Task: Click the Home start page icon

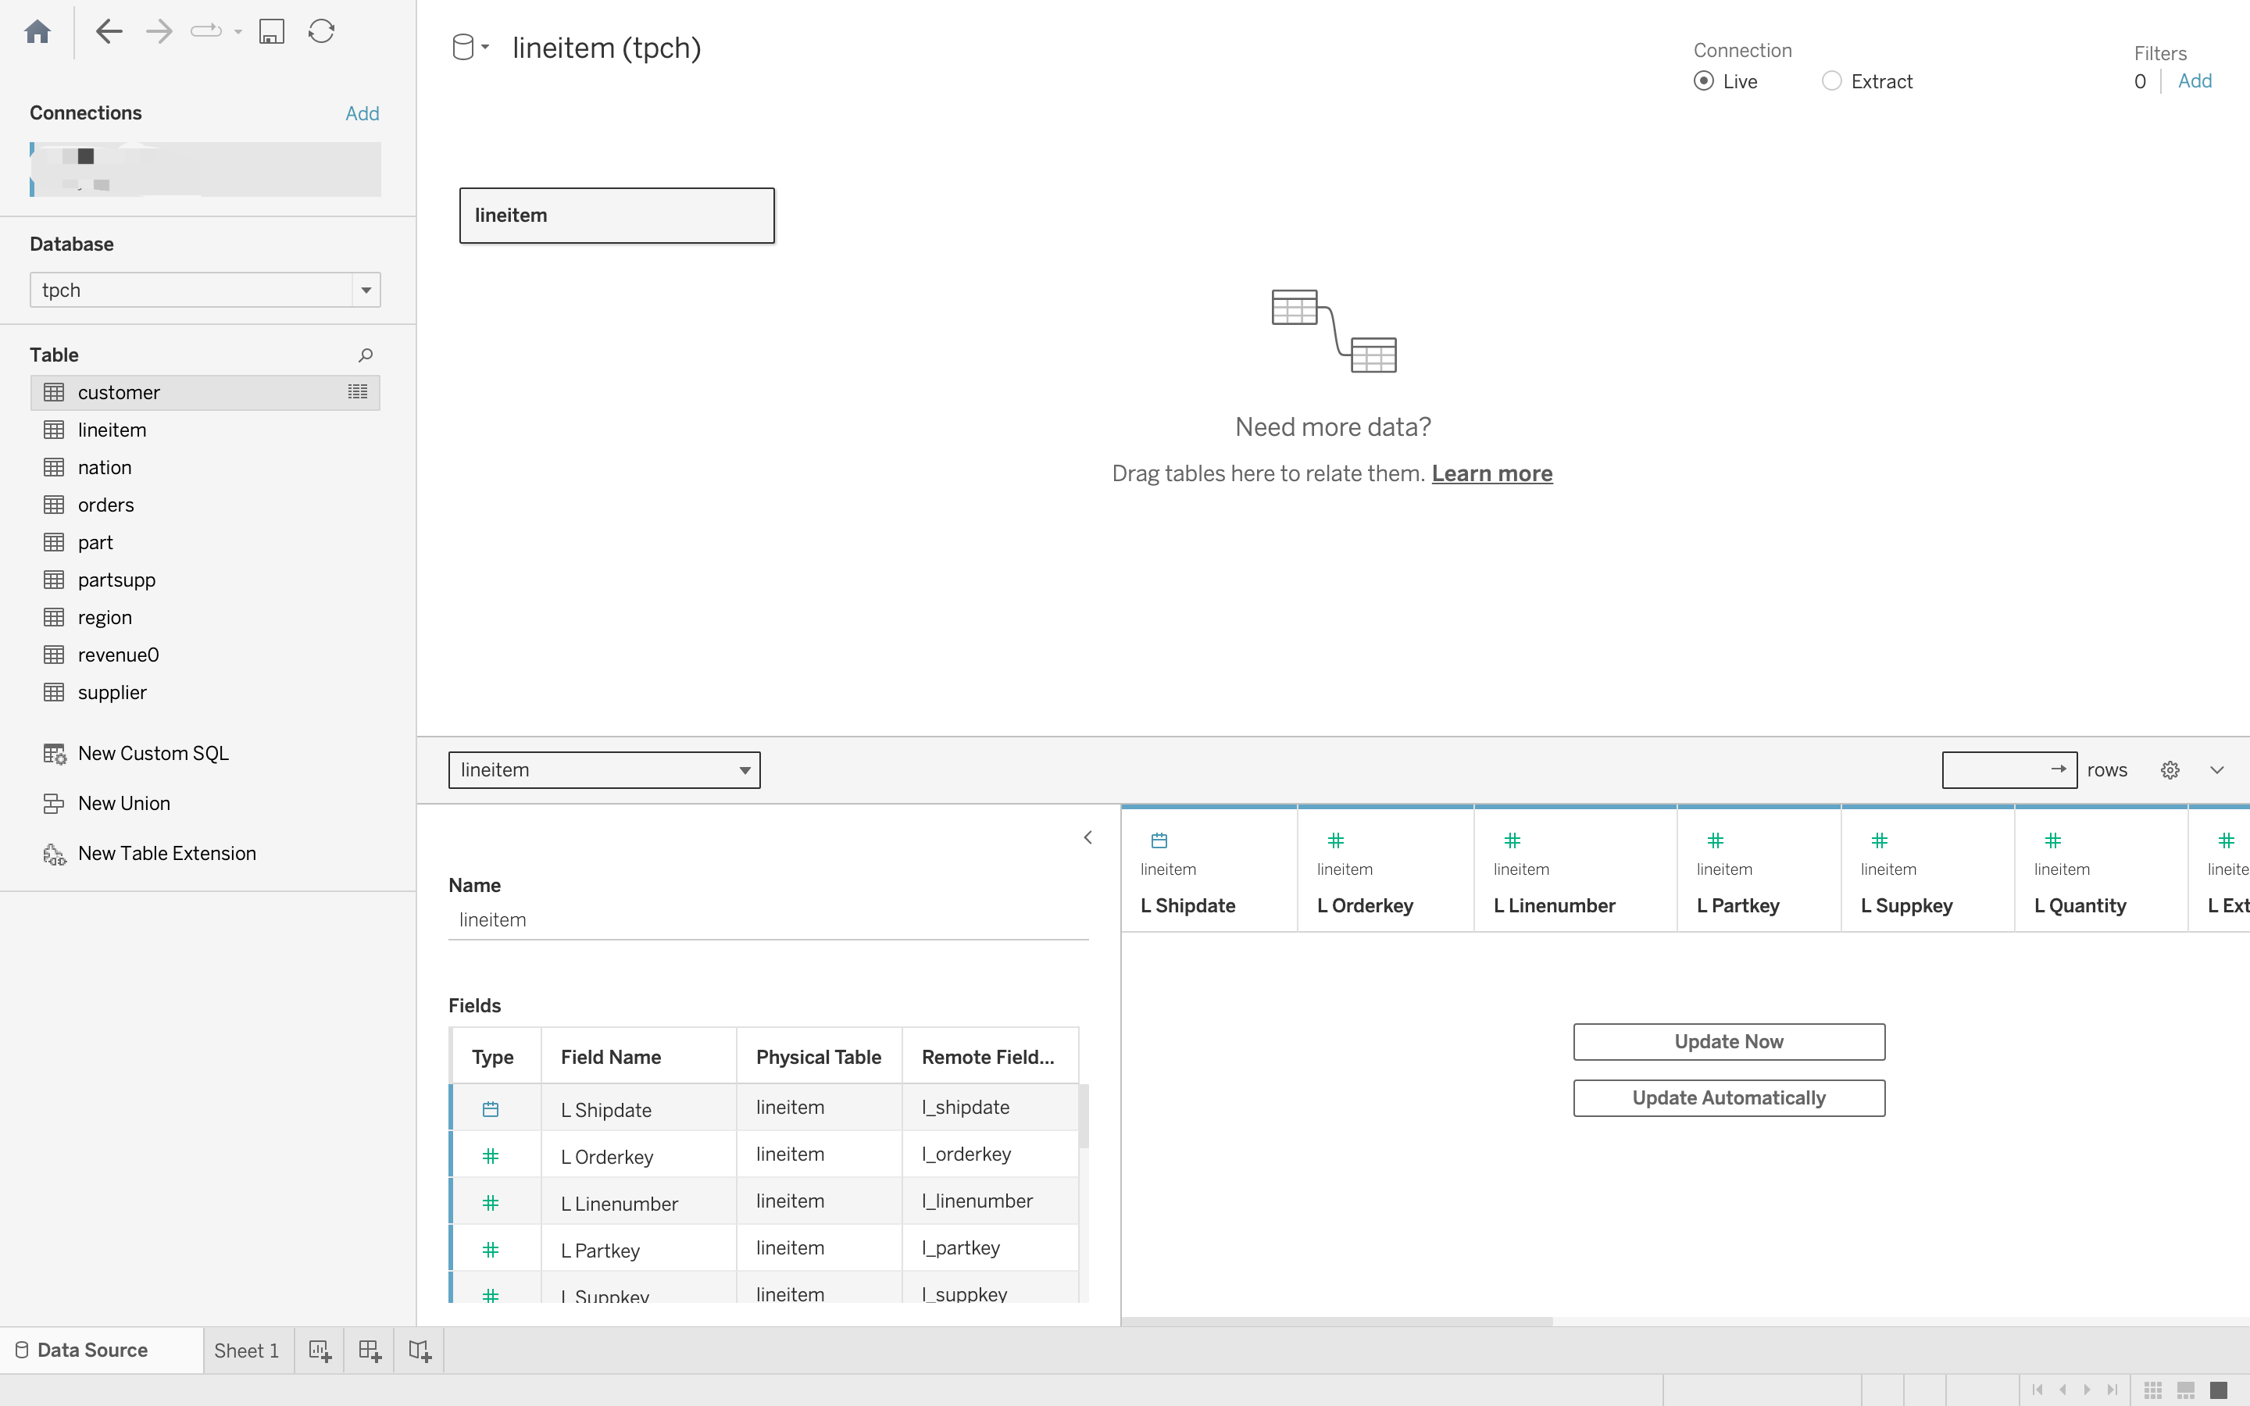Action: click(37, 31)
